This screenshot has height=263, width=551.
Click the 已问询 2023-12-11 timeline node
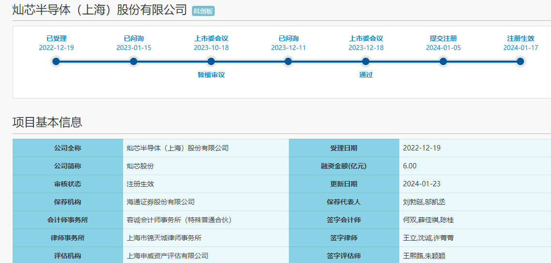pyautogui.click(x=288, y=62)
